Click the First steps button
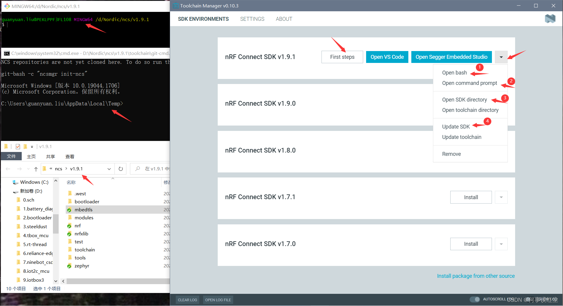The width and height of the screenshot is (563, 306). (x=342, y=57)
